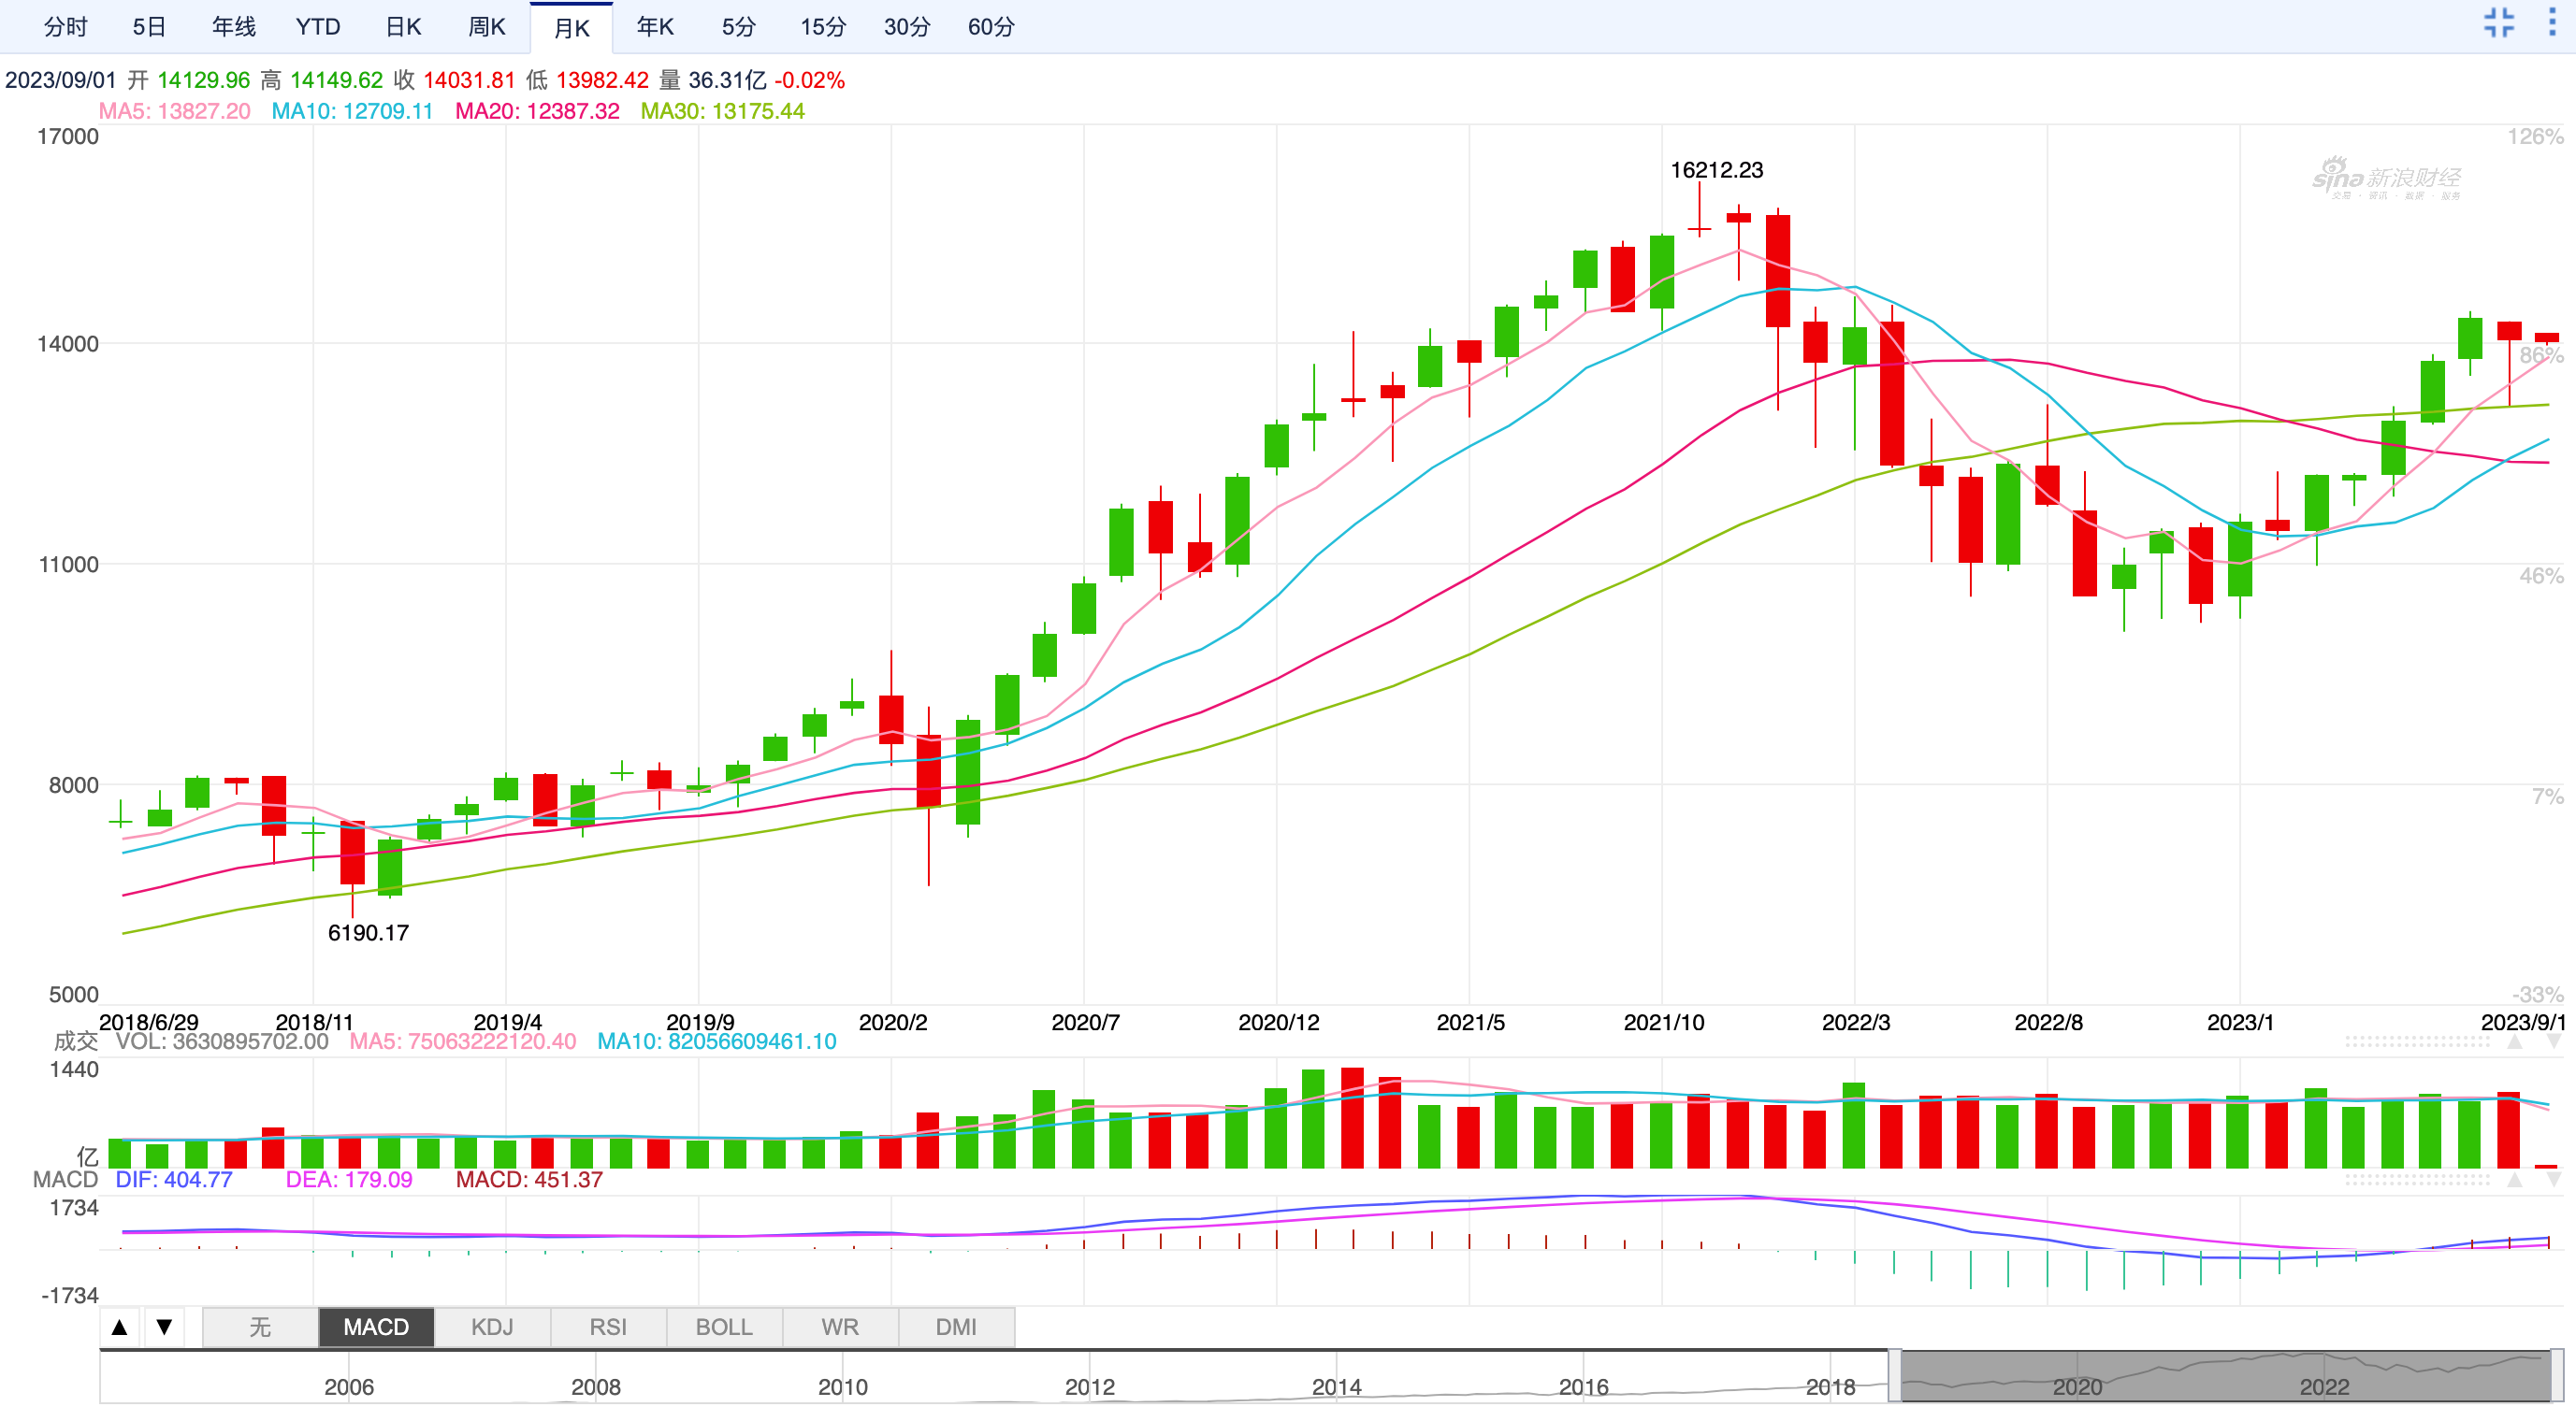Click the MACD panel gray down arrow
2576x1421 pixels.
pyautogui.click(x=2553, y=1180)
